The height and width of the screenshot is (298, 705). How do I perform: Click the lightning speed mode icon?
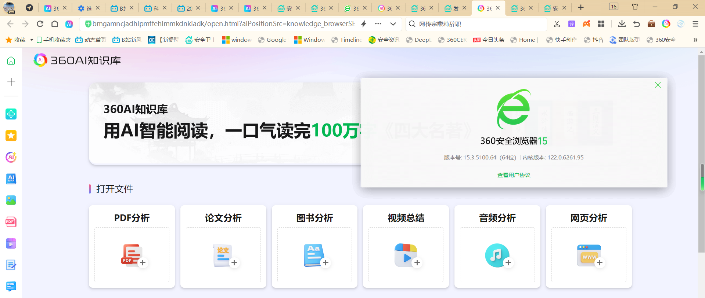[x=364, y=24]
